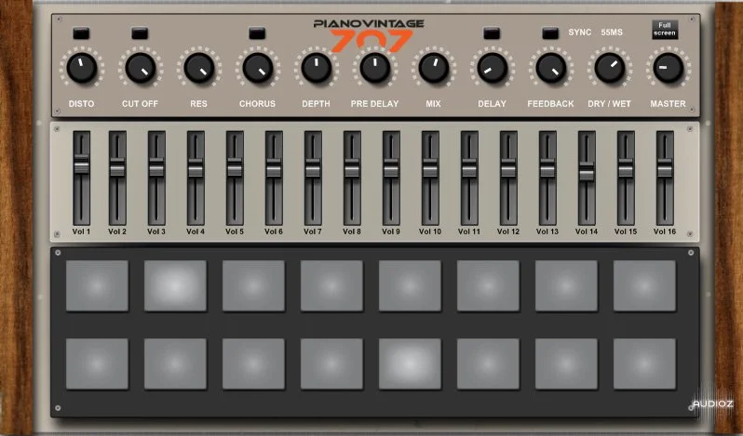Trigger the fourth pad in top row
The width and height of the screenshot is (743, 436).
click(x=331, y=285)
